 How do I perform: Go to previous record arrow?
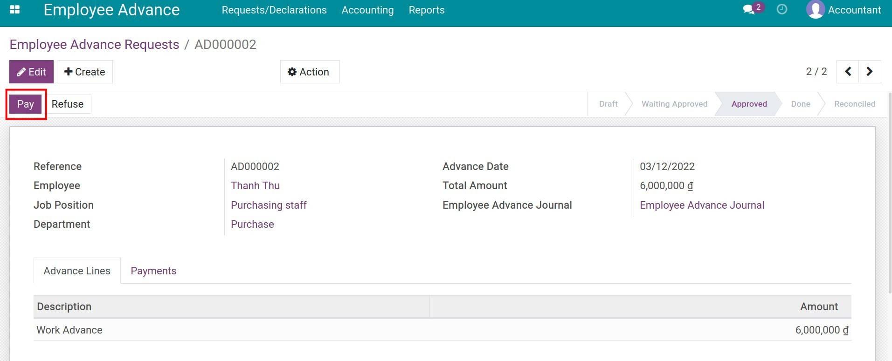848,72
